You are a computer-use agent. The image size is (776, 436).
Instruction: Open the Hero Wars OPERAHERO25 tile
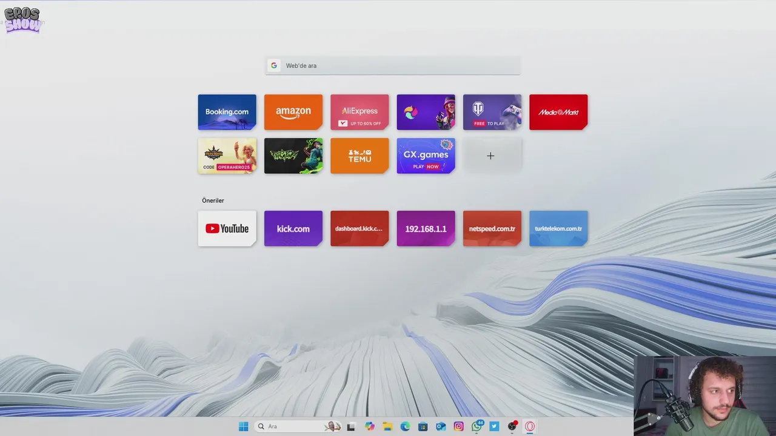[227, 156]
